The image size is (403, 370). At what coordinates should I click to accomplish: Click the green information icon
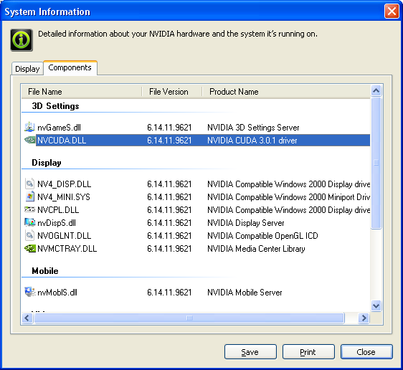click(22, 40)
